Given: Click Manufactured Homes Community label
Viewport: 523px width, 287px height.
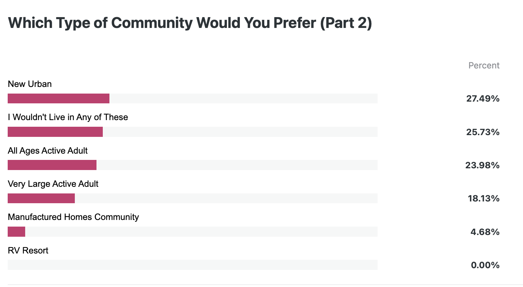Looking at the screenshot, I should point(73,217).
